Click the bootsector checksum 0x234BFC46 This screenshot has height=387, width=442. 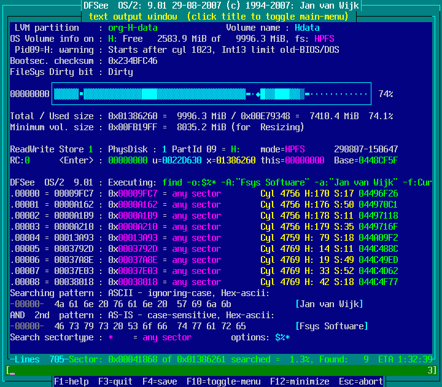(x=133, y=61)
